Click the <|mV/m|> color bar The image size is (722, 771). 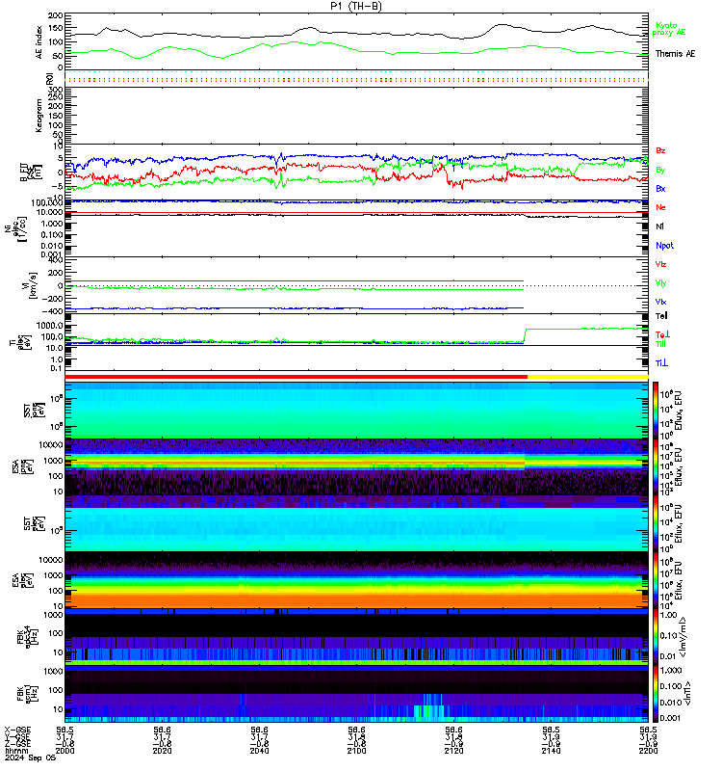point(656,637)
